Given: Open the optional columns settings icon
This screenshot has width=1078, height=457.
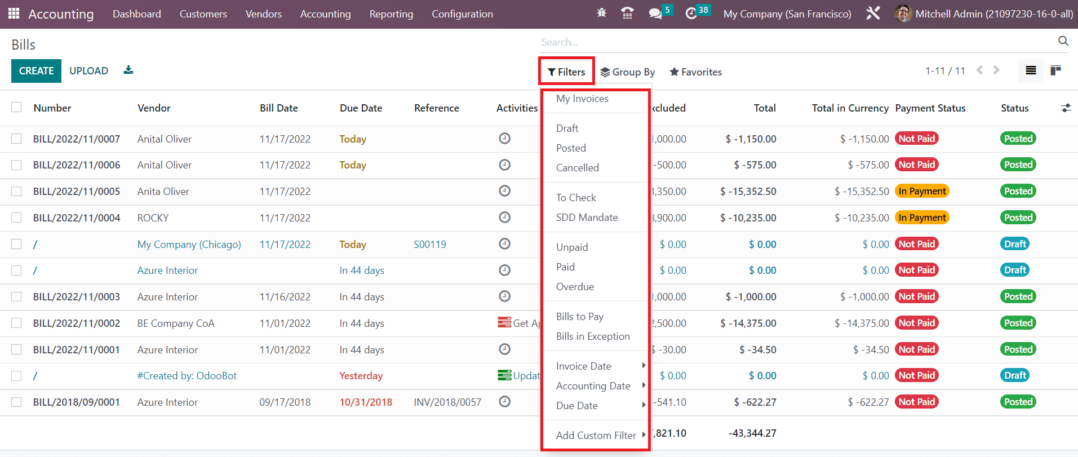Looking at the screenshot, I should coord(1066,108).
